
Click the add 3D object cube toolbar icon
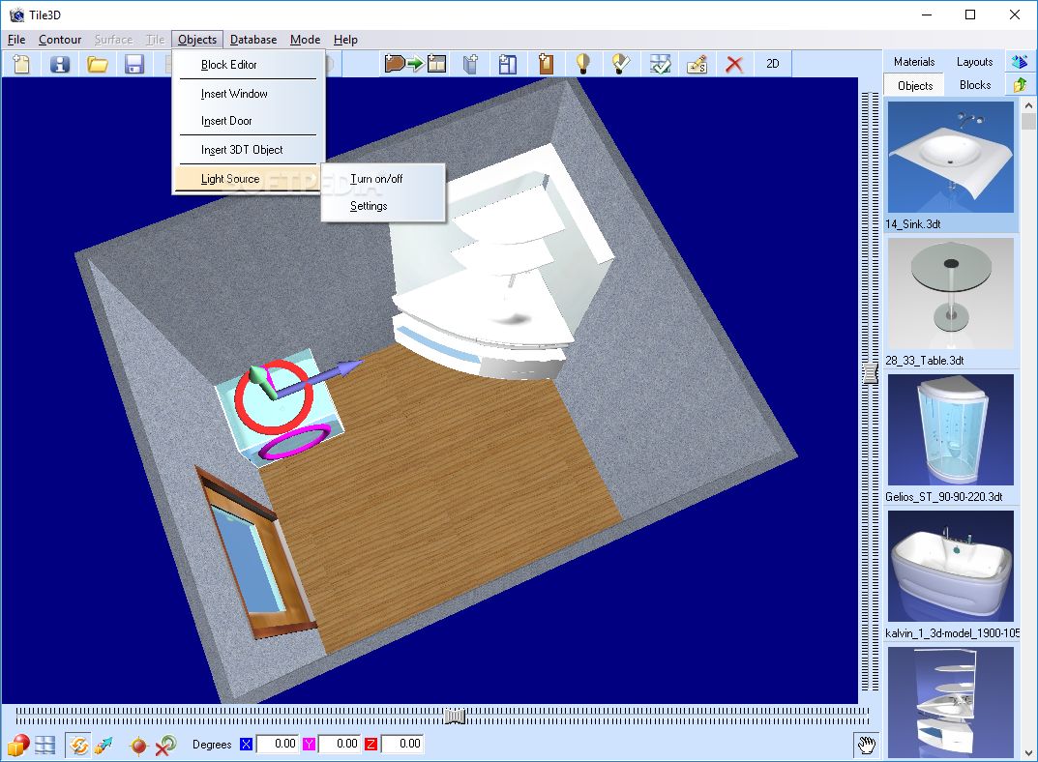(x=471, y=64)
